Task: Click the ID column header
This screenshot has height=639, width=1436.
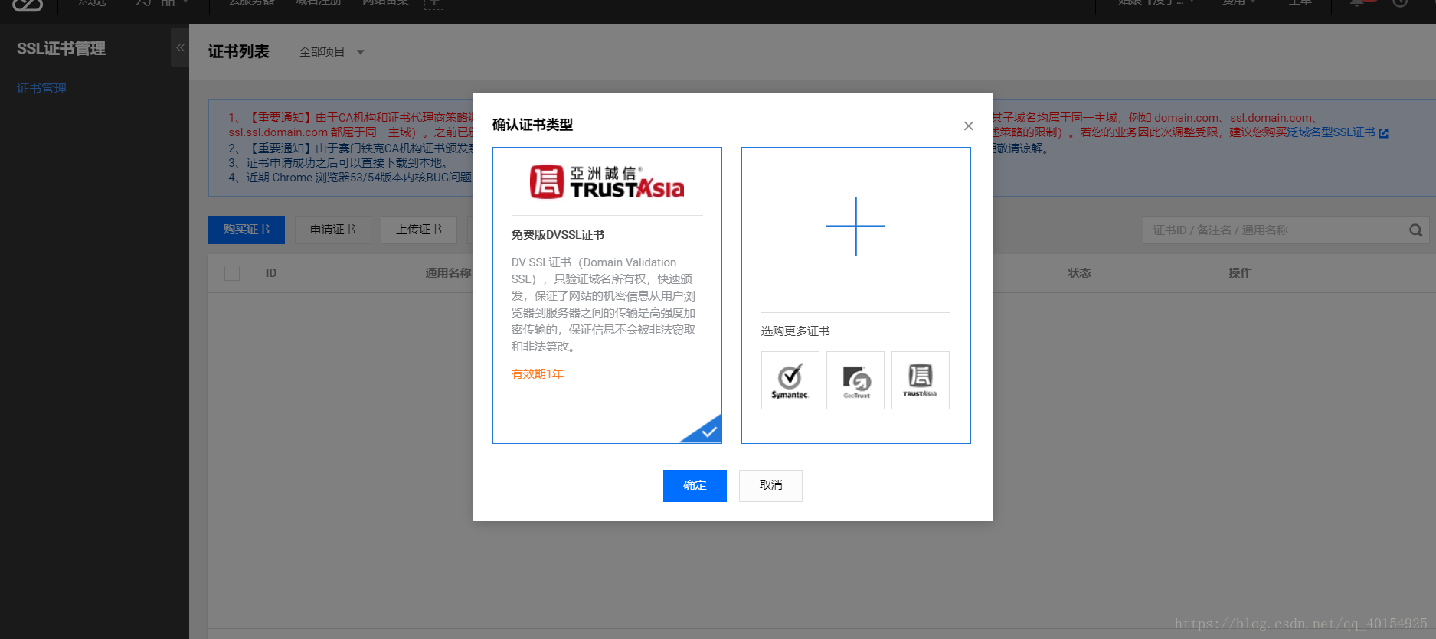Action: coord(271,273)
